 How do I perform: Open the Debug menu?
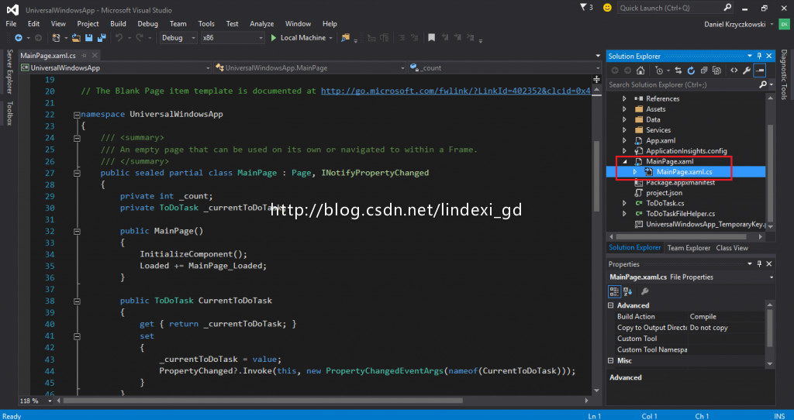pos(147,24)
